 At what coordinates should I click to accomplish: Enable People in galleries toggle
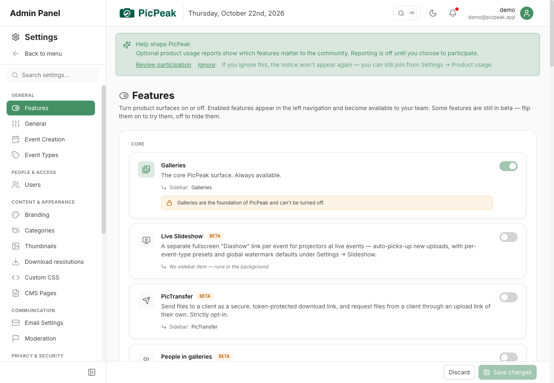pyautogui.click(x=509, y=357)
